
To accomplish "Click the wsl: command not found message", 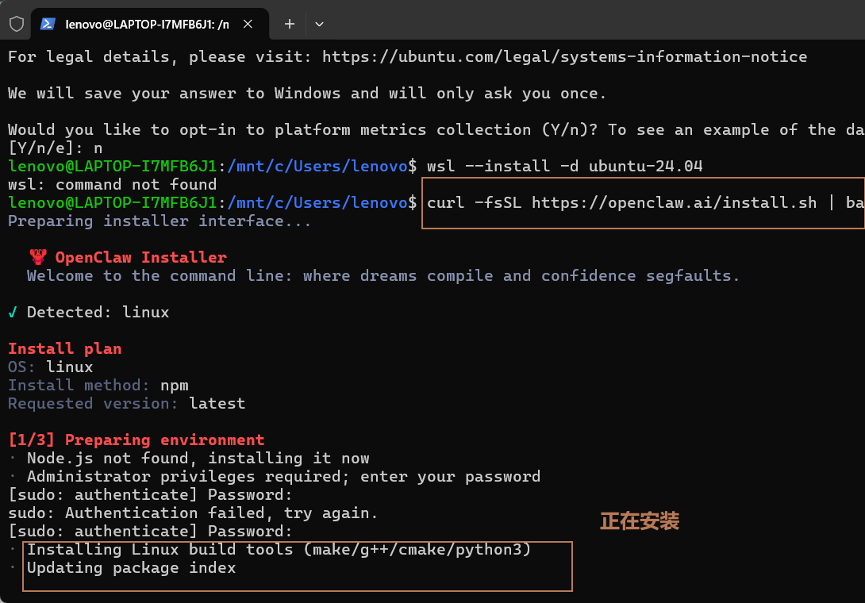I will tap(113, 184).
